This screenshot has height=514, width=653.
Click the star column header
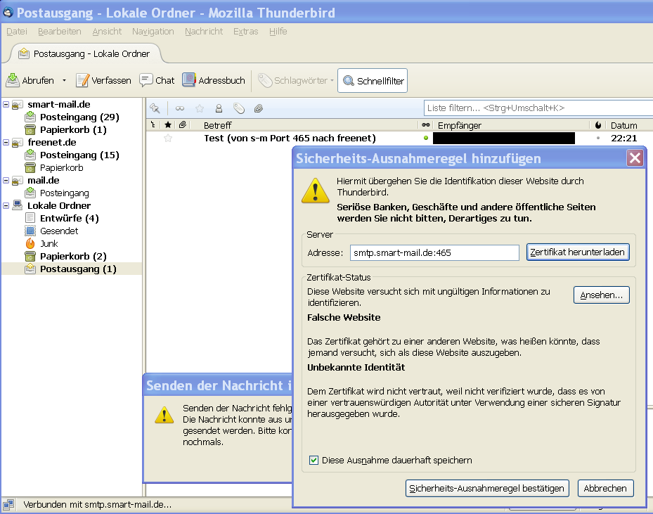tap(168, 124)
